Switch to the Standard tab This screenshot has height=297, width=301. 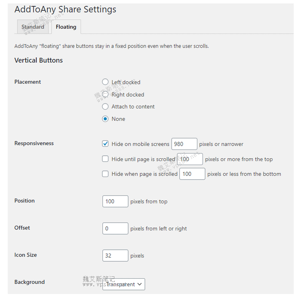click(x=33, y=27)
